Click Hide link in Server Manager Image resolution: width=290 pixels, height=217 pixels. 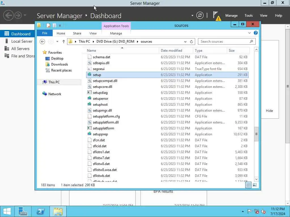269,111
